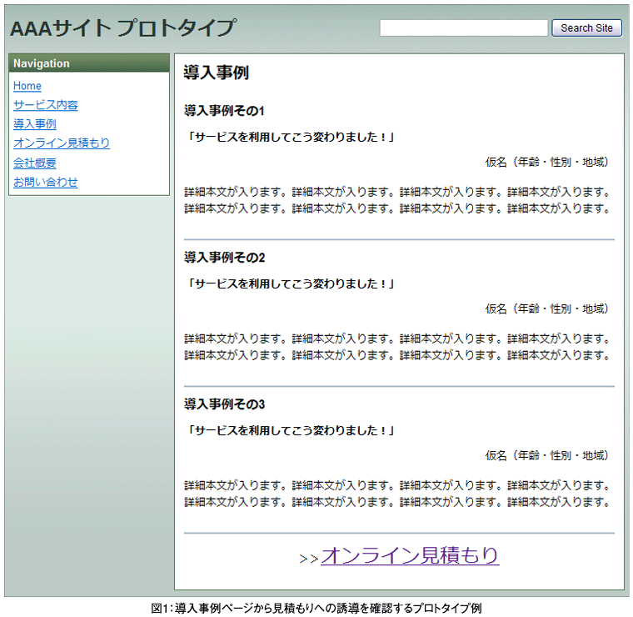Open the Home navigation link
633x617 pixels.
click(x=27, y=86)
